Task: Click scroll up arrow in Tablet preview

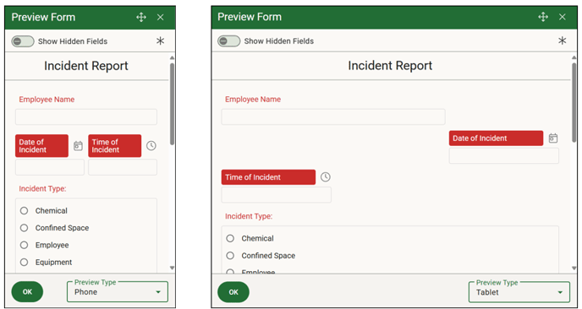Action: point(574,57)
